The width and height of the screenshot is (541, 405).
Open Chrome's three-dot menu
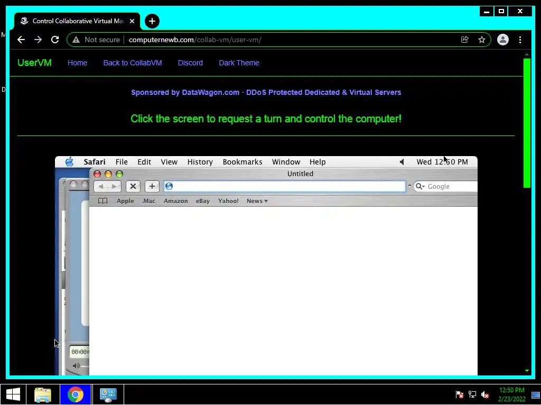click(520, 40)
